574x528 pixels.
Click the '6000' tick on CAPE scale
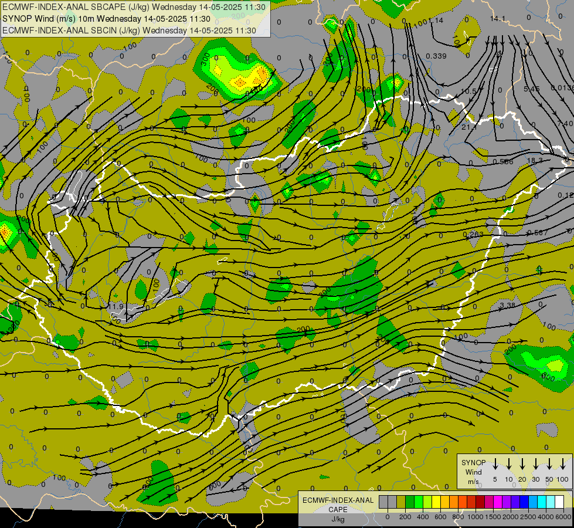click(563, 517)
